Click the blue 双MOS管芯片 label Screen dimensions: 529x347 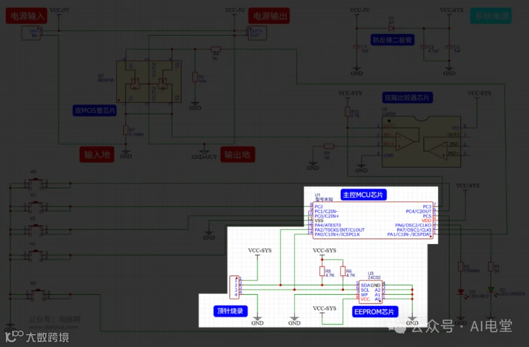click(x=95, y=111)
